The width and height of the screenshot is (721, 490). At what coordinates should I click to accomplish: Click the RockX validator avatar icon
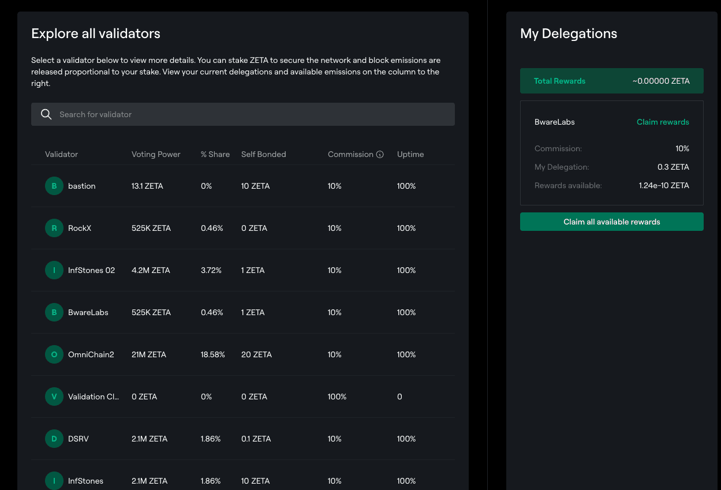coord(54,228)
